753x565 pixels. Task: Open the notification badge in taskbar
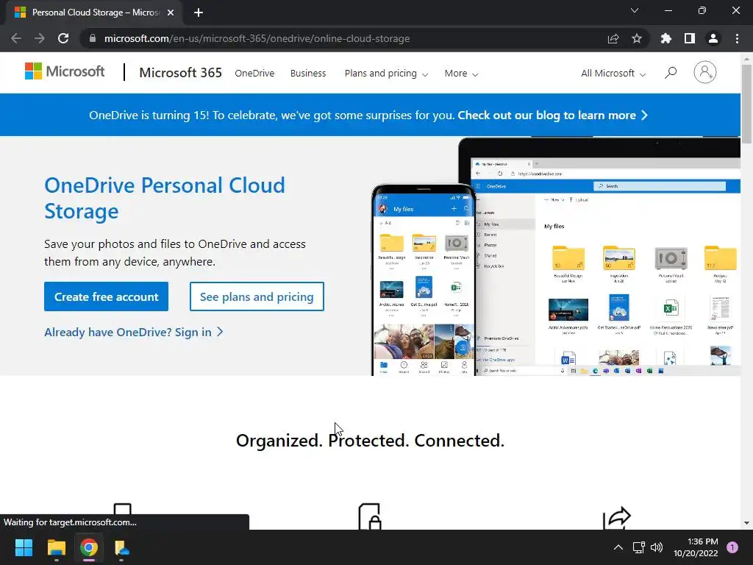732,547
